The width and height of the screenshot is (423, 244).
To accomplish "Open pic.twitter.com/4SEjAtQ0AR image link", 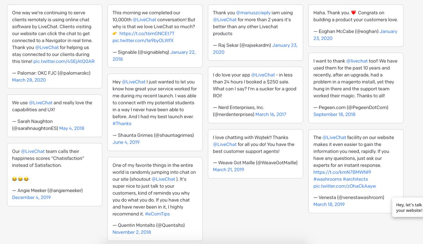I will tap(64, 61).
